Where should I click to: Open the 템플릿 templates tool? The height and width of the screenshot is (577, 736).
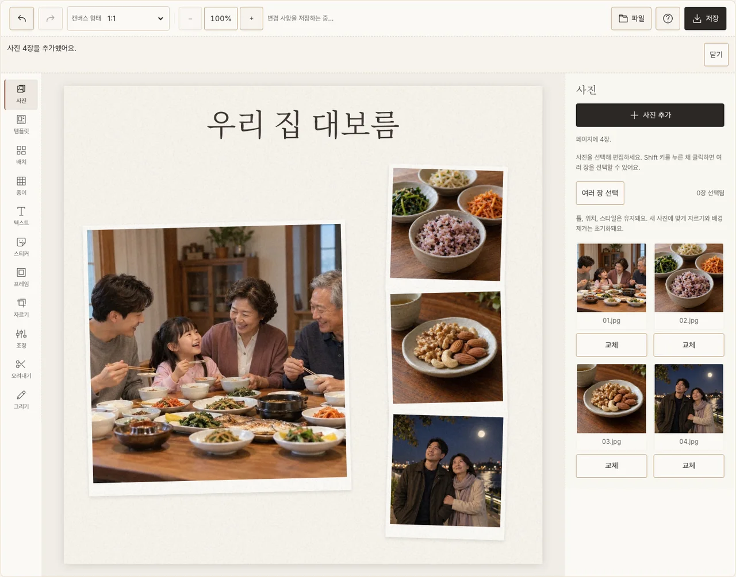21,125
